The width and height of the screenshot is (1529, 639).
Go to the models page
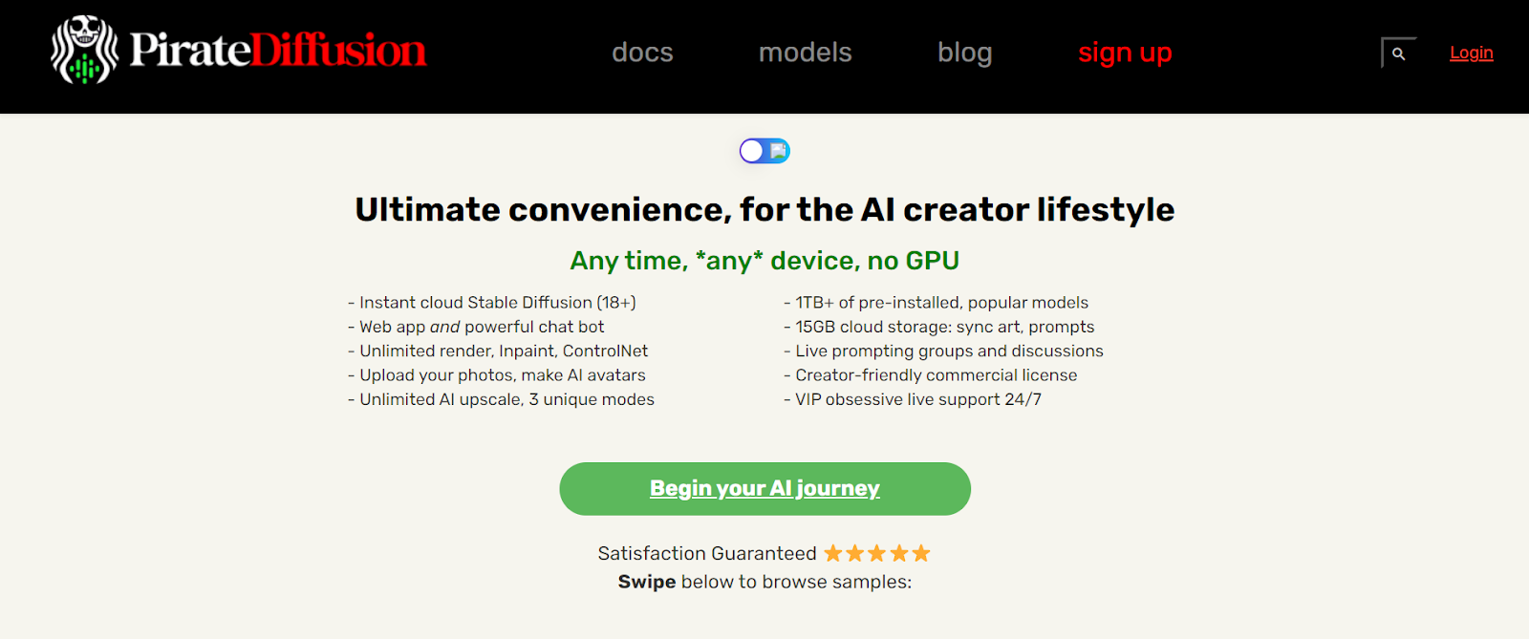805,53
